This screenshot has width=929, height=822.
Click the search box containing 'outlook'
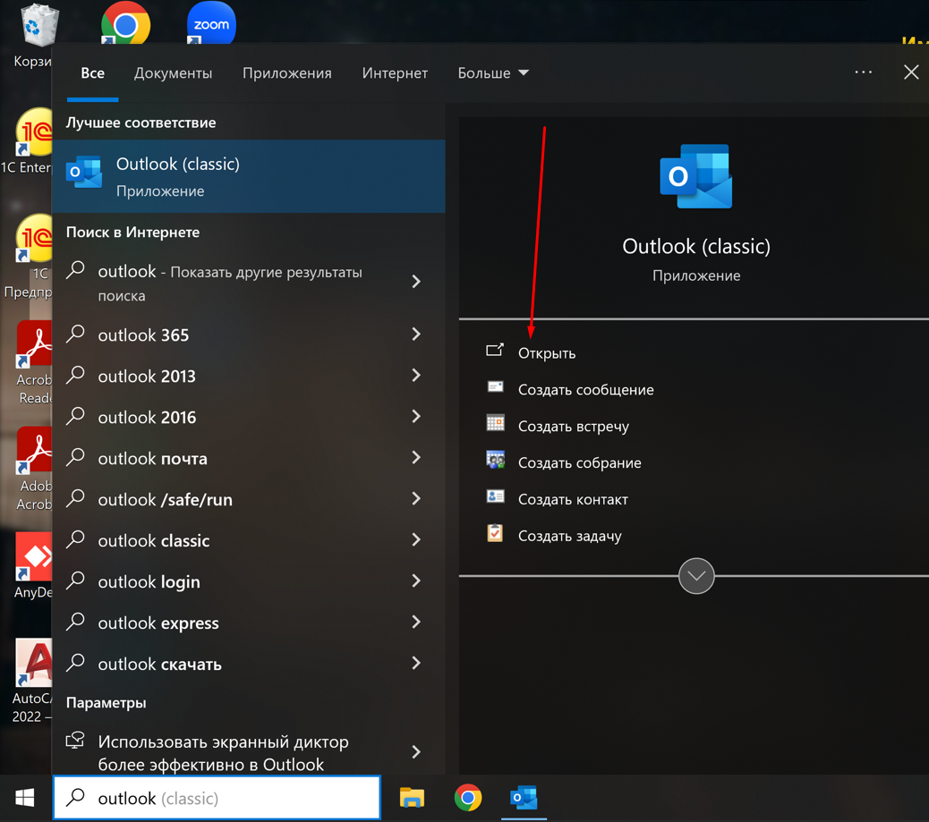tap(217, 798)
